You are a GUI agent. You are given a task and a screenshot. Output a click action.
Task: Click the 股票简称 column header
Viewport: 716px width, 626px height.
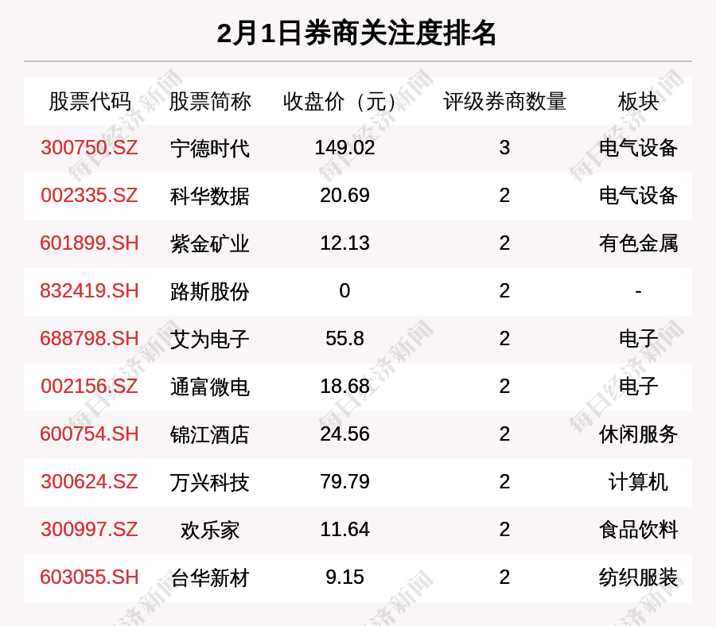point(209,101)
